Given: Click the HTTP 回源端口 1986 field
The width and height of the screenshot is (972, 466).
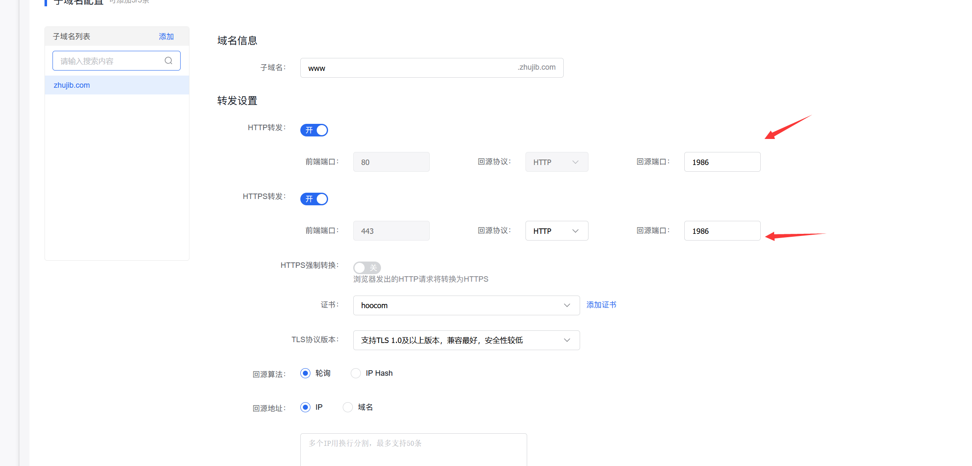Looking at the screenshot, I should click(x=722, y=162).
